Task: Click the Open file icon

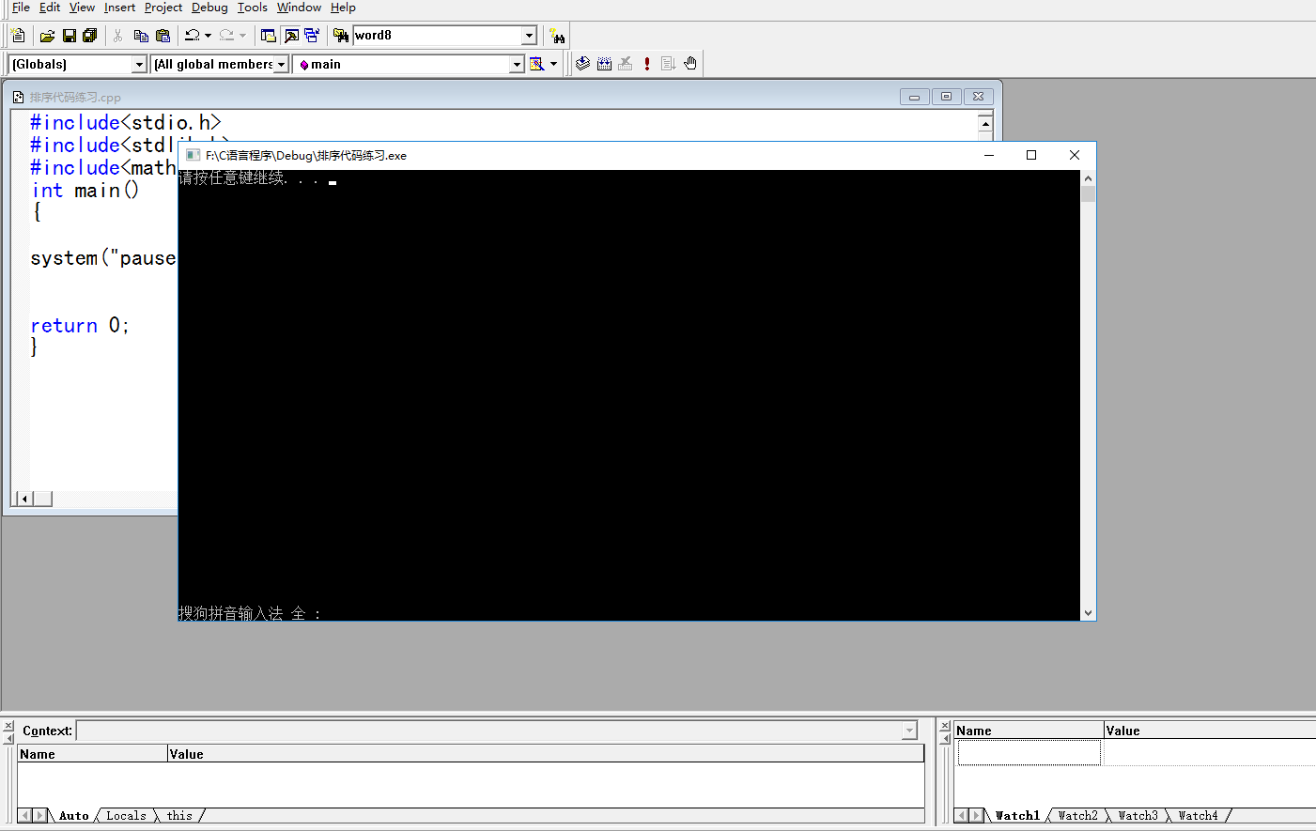Action: pos(47,36)
